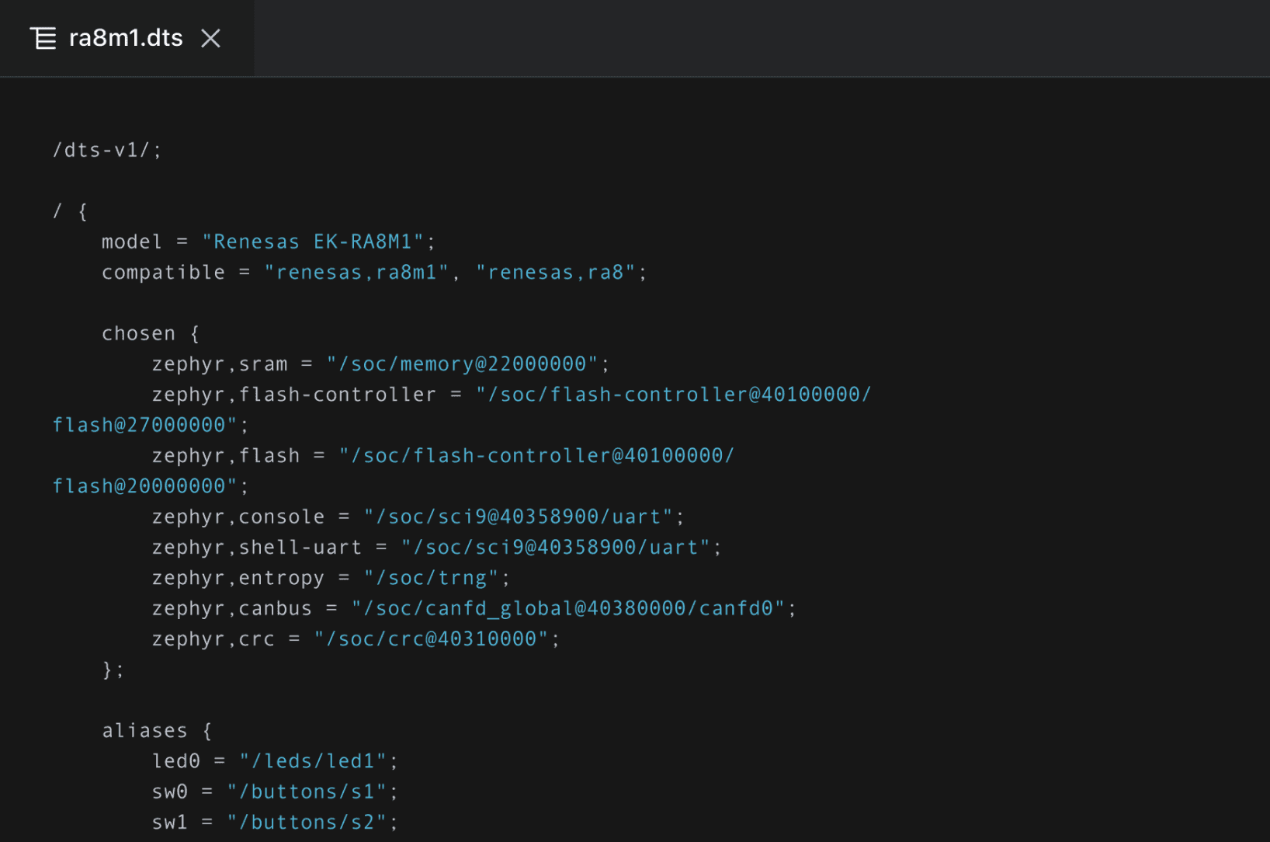
Task: Click the zephyr,console property name
Action: [x=238, y=517]
